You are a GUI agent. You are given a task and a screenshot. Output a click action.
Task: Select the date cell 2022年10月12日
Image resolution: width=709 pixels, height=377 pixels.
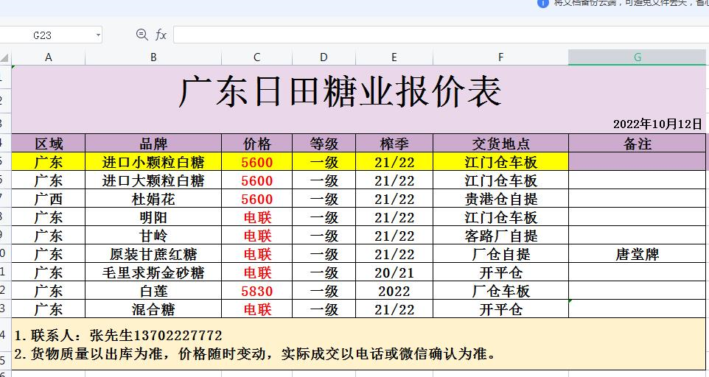pyautogui.click(x=657, y=124)
